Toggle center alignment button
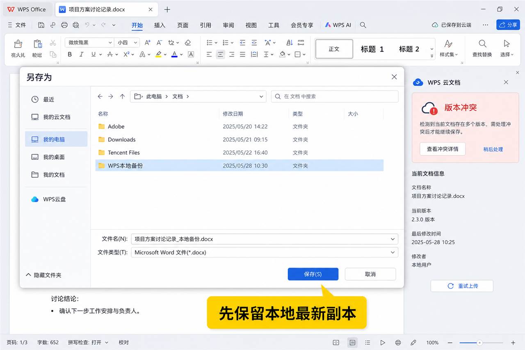This screenshot has height=350, width=525. [x=221, y=54]
